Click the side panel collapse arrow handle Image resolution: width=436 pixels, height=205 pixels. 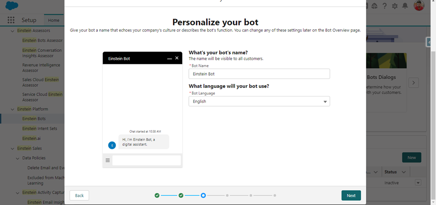pos(429,42)
